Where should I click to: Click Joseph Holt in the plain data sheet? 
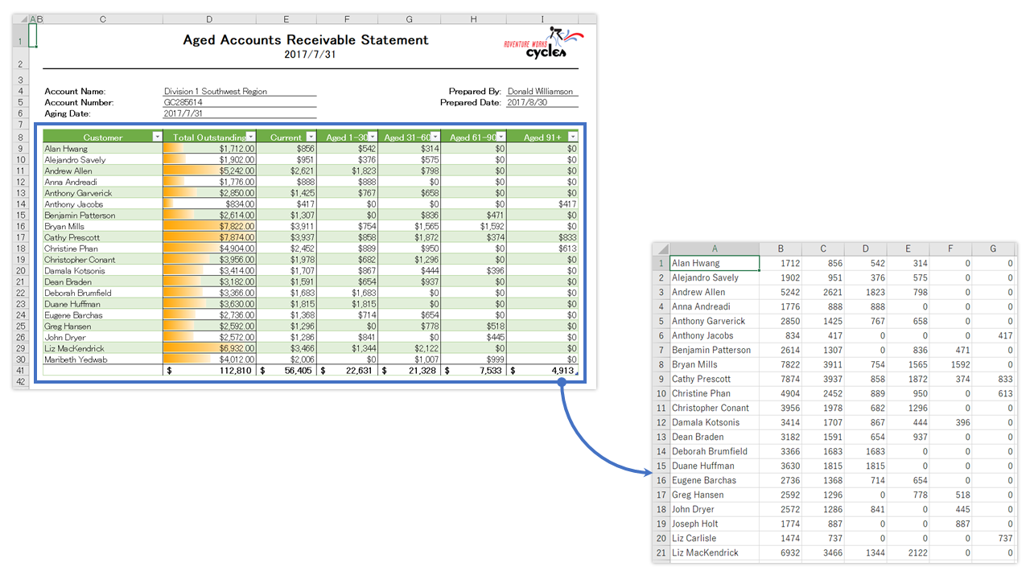coord(695,524)
